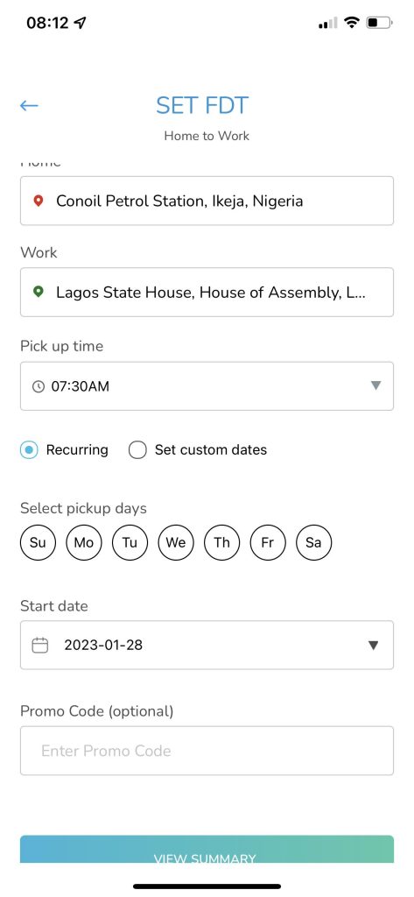414x897 pixels.
Task: Toggle Sunday pickup day
Action: (x=38, y=542)
